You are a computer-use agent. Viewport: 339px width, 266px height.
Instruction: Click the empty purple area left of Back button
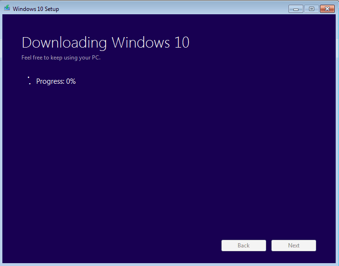pos(119,246)
